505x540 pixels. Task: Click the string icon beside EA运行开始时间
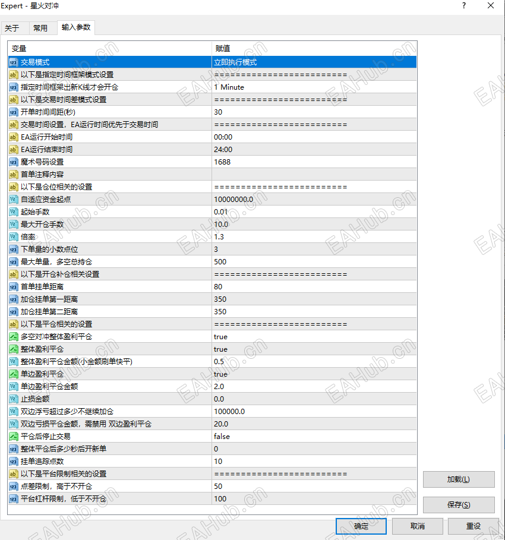click(13, 137)
